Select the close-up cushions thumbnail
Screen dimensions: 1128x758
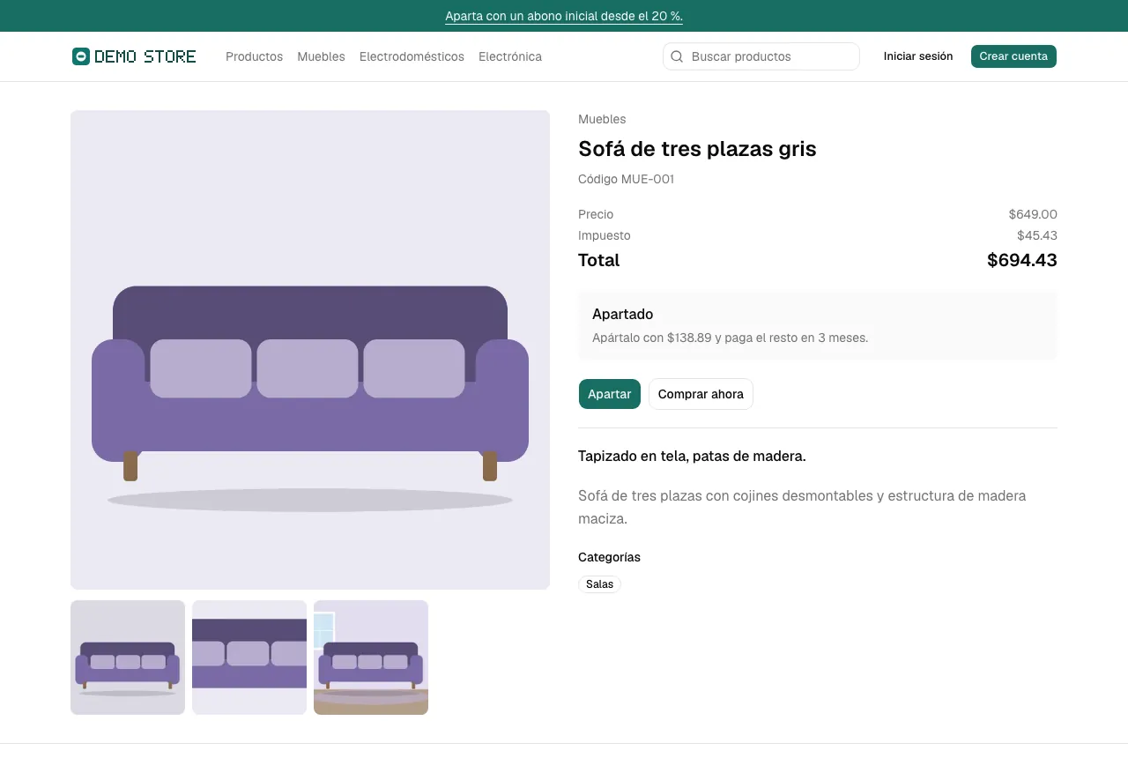coord(249,658)
